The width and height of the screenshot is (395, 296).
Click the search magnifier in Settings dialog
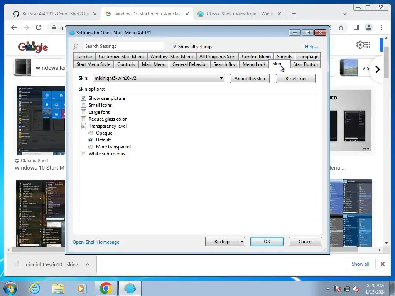[x=76, y=46]
